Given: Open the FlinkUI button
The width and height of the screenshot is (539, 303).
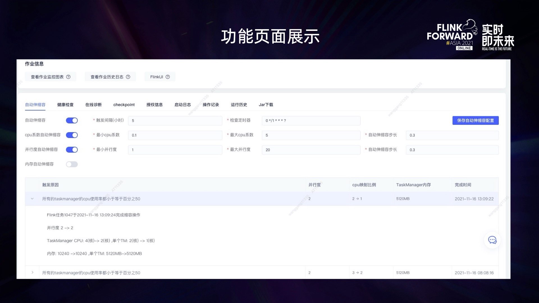Looking at the screenshot, I should point(156,77).
